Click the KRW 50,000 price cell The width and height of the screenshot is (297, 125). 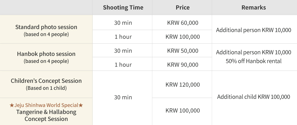pos(183,51)
